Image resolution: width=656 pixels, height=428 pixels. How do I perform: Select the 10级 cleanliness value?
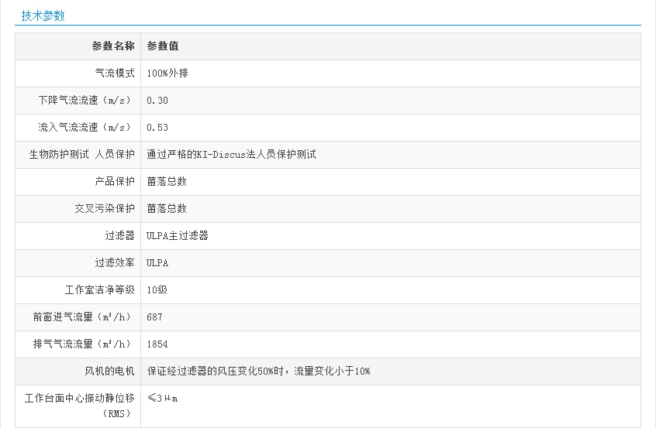157,290
